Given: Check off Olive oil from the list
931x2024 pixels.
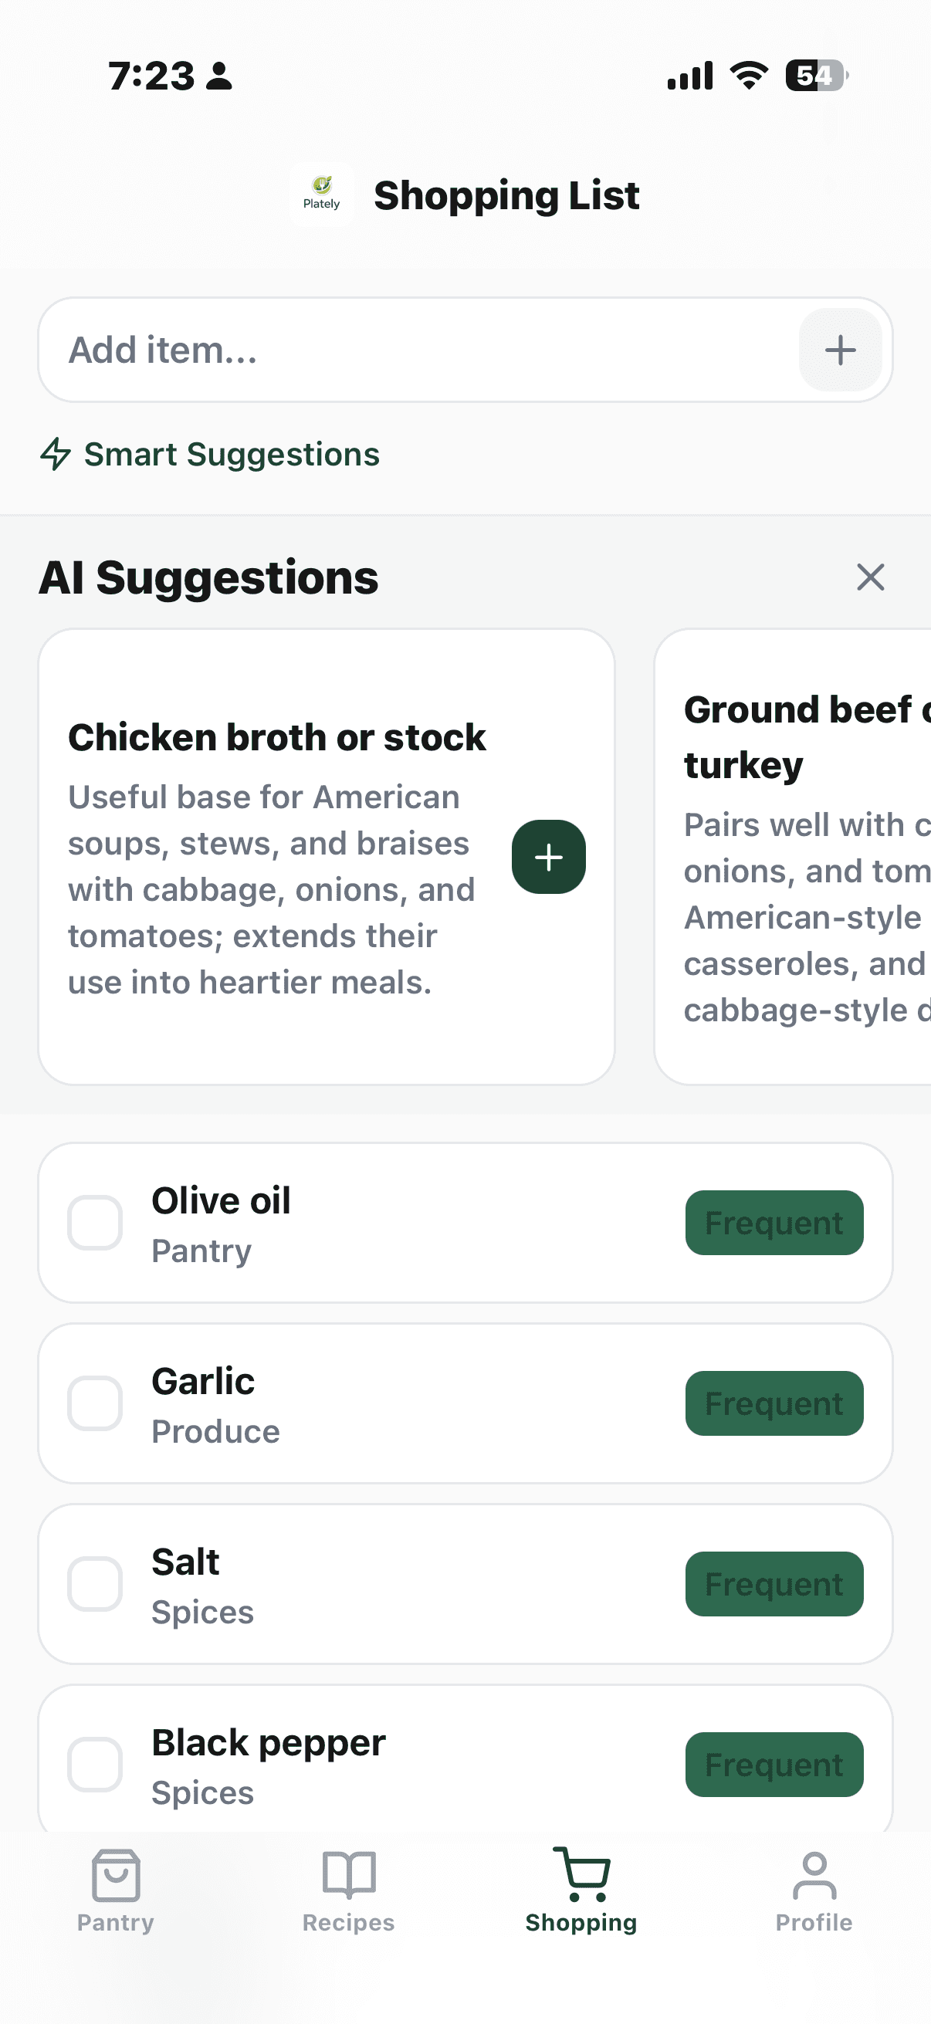Looking at the screenshot, I should tap(94, 1223).
